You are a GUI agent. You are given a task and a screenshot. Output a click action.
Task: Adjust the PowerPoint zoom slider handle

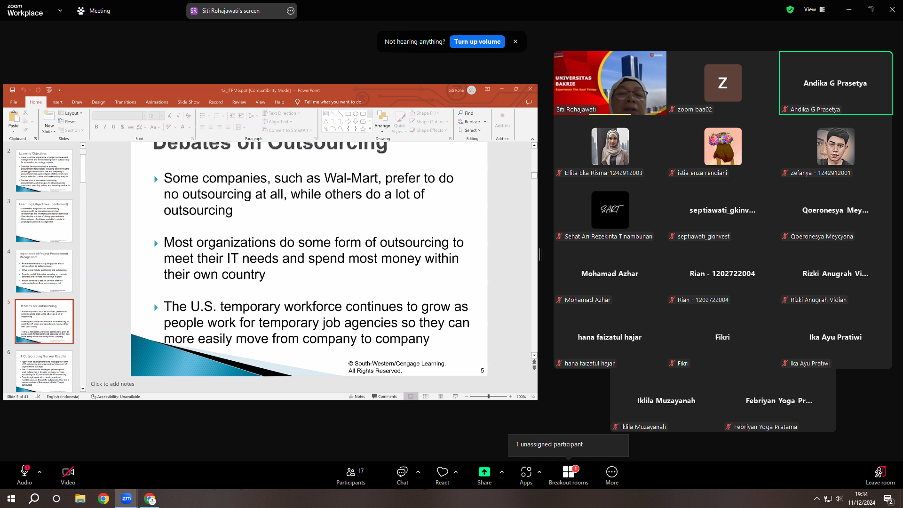pos(489,397)
